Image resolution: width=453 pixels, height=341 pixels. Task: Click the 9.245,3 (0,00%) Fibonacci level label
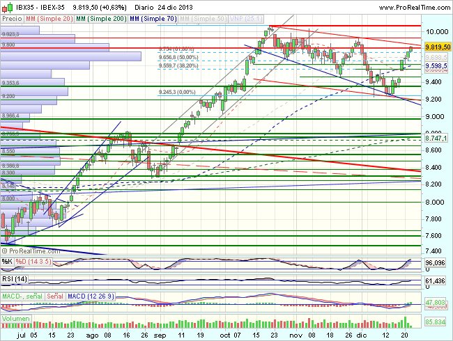178,92
